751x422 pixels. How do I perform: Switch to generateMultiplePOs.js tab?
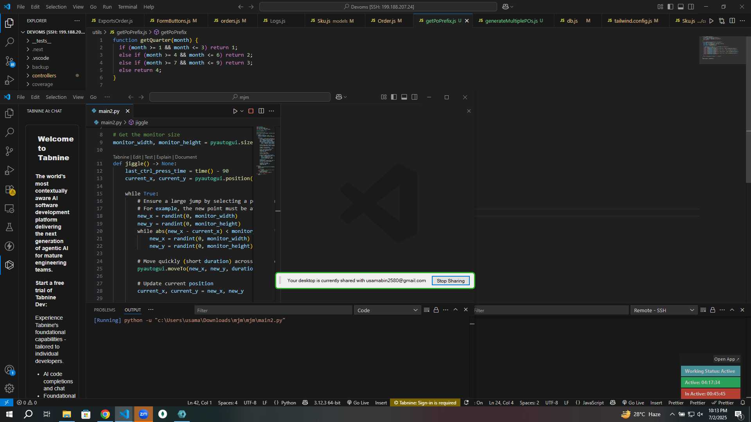click(x=511, y=21)
